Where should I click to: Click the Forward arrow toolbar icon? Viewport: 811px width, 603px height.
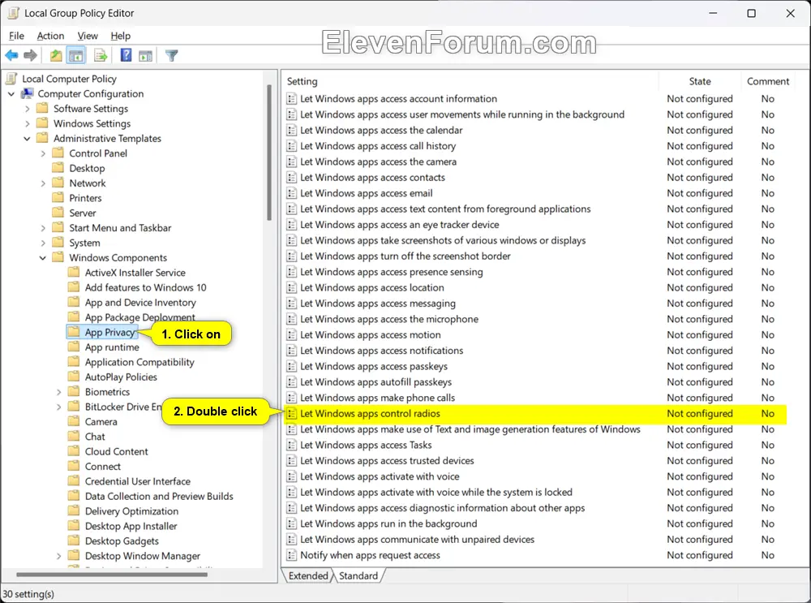point(31,55)
